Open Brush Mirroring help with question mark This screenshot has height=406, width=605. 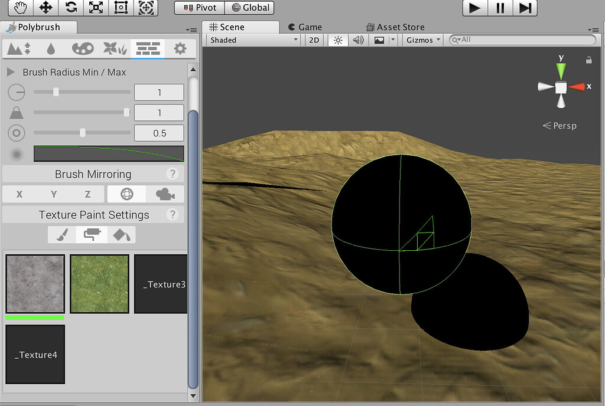click(171, 174)
